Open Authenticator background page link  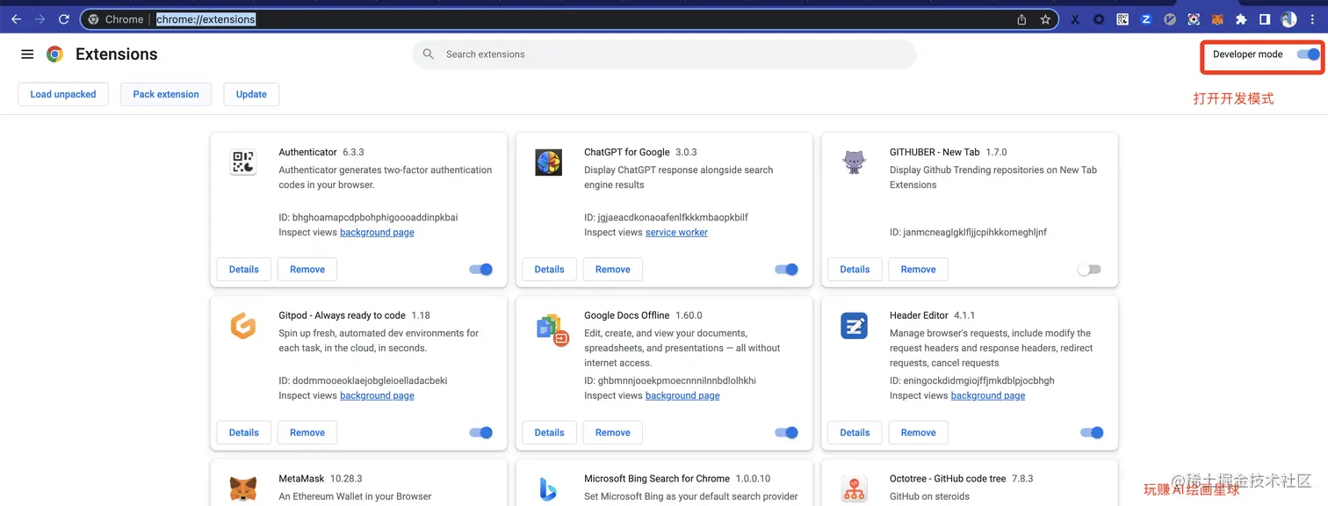tap(377, 233)
